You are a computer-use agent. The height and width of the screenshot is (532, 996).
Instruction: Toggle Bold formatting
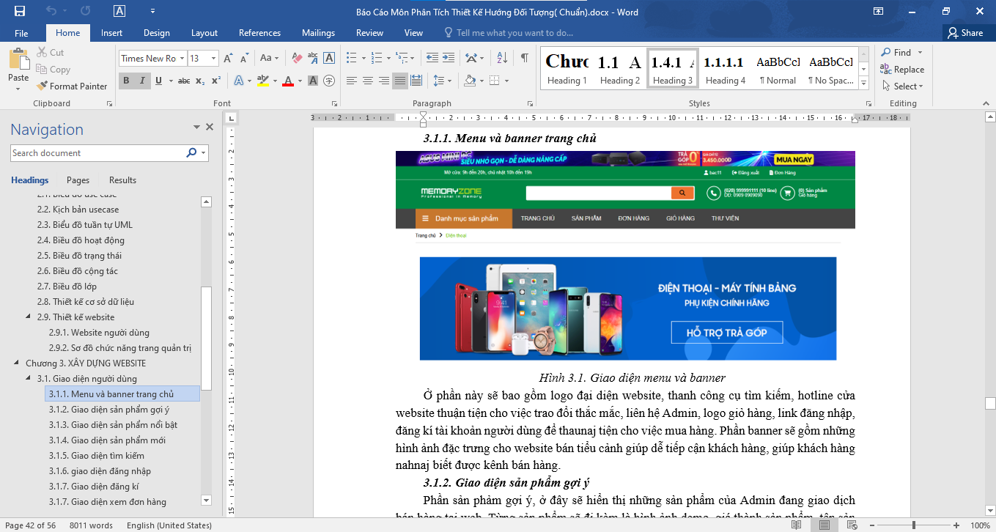[x=126, y=81]
